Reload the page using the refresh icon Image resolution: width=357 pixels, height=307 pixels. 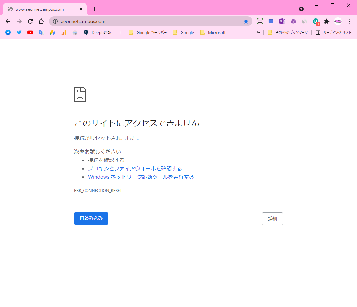click(x=30, y=21)
